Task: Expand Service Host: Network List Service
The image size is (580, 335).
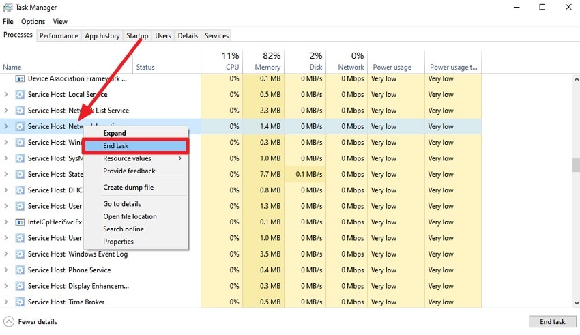Action: (x=6, y=111)
